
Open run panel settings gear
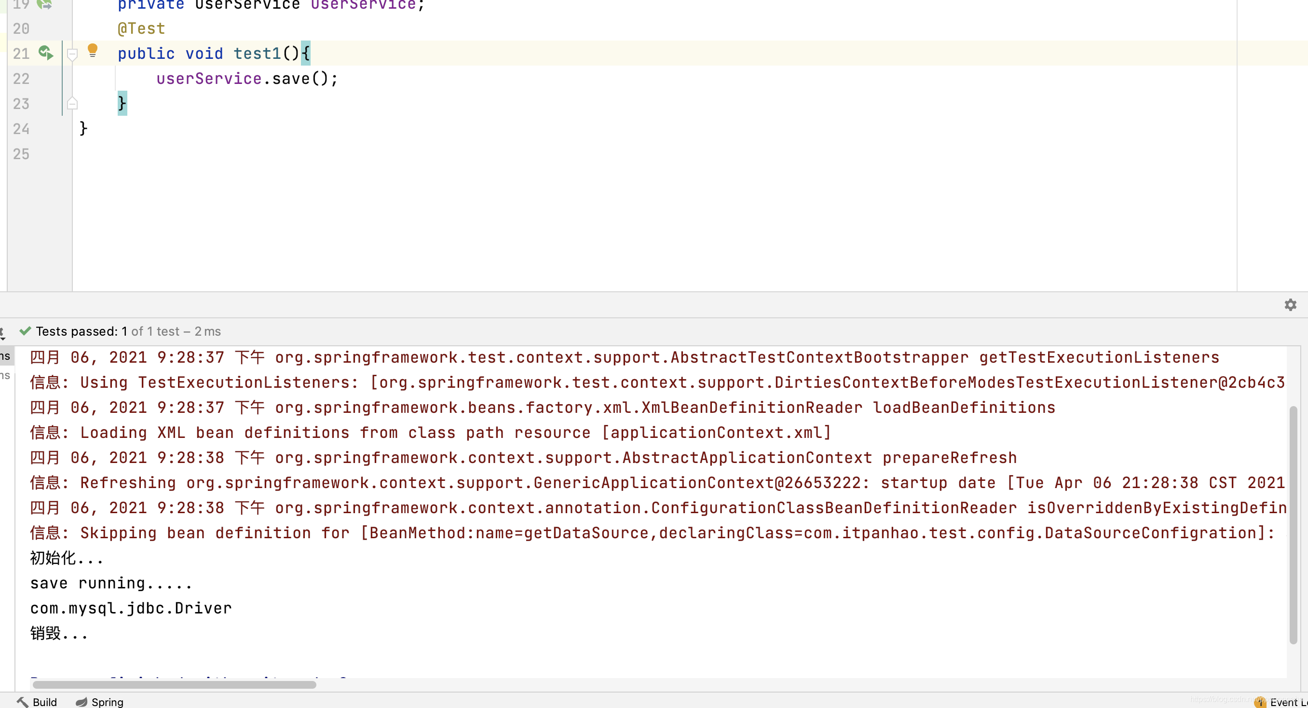[x=1290, y=305]
